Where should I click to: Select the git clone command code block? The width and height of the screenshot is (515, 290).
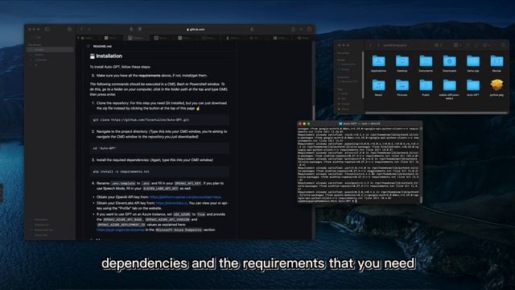click(159, 120)
